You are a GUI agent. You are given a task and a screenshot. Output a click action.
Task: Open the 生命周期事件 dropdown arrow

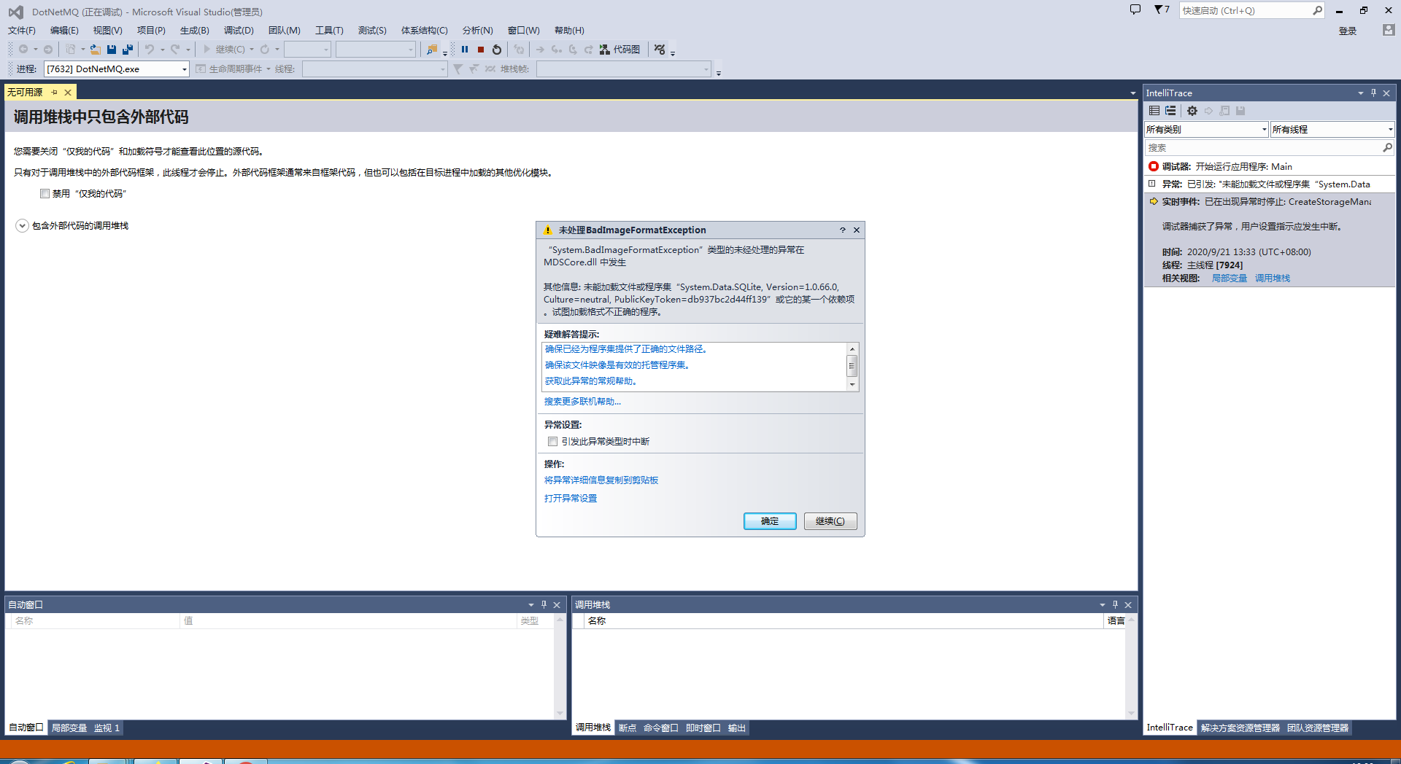(x=269, y=69)
